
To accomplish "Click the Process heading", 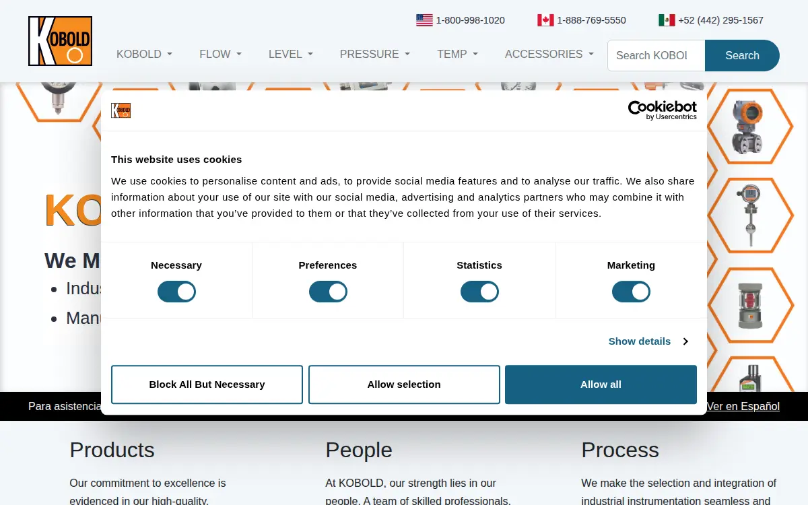I will click(620, 450).
